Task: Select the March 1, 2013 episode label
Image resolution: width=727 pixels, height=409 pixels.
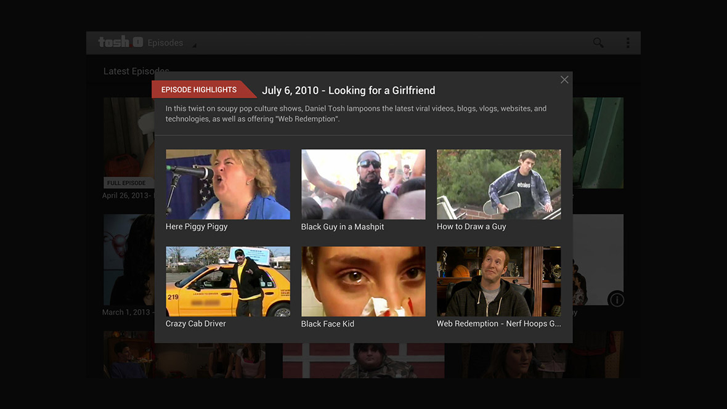Action: point(126,312)
